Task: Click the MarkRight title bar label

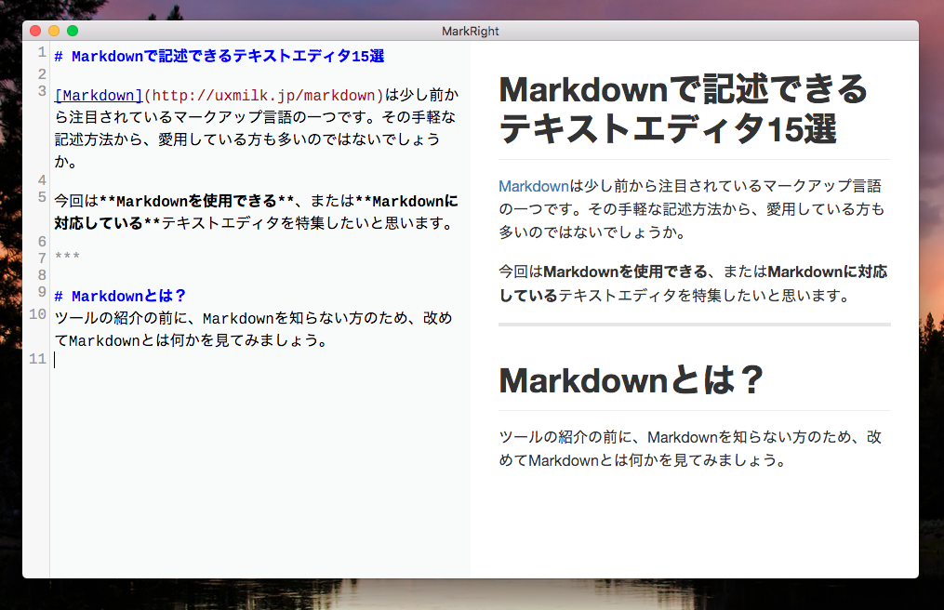Action: coord(471,31)
